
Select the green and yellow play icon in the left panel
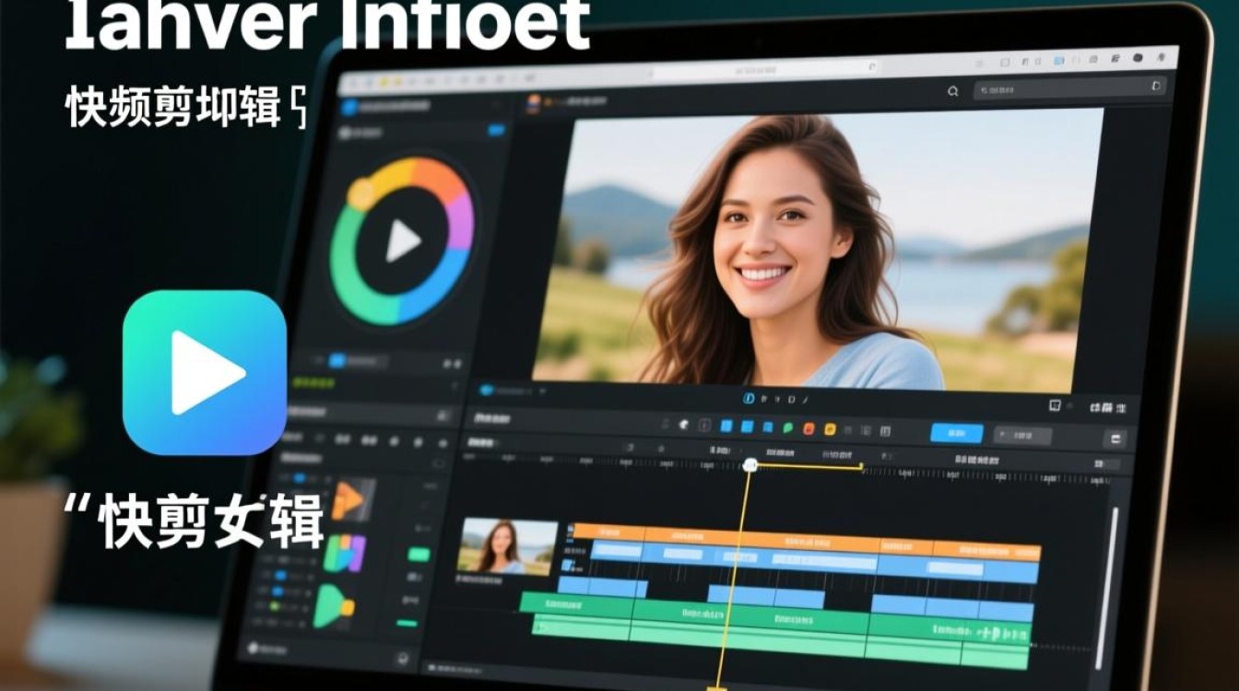point(334,606)
